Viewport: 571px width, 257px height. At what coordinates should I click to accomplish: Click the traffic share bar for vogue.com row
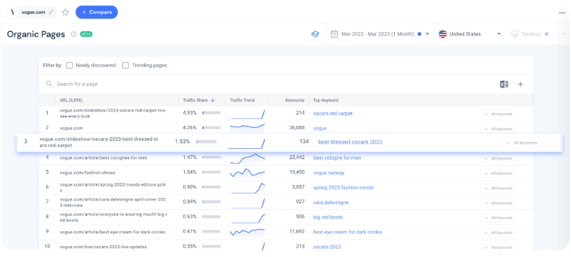[211, 128]
